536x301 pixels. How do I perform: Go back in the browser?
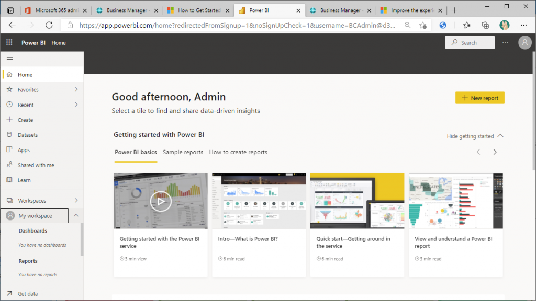tap(13, 25)
